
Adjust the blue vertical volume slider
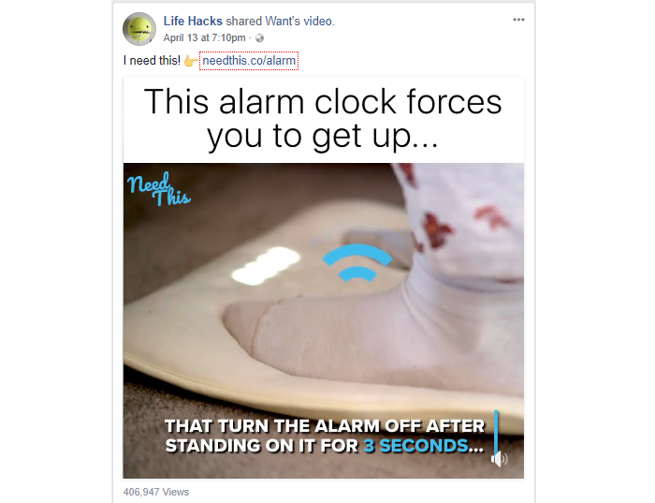click(496, 431)
